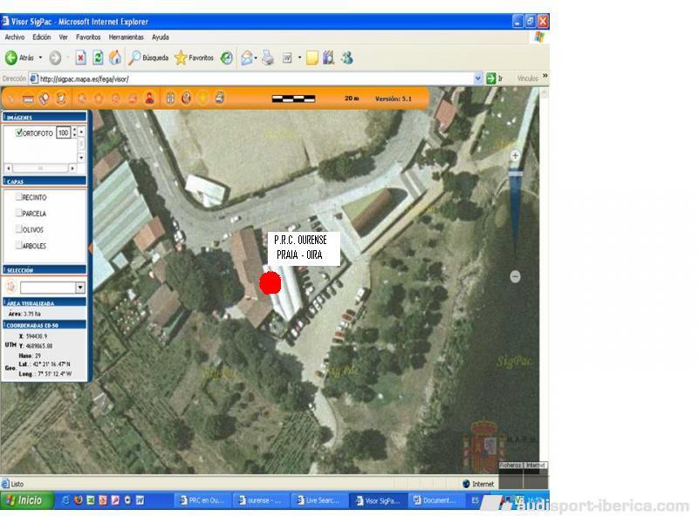Click the Imágenes panel horizontal scrollbar right arrow
The height and width of the screenshot is (523, 698).
72,168
